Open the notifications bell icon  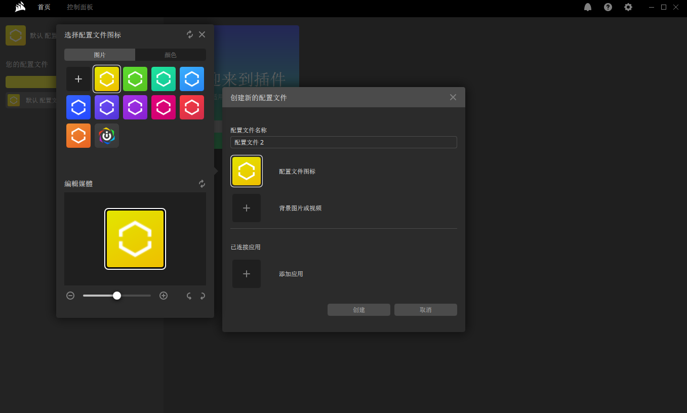click(x=588, y=7)
